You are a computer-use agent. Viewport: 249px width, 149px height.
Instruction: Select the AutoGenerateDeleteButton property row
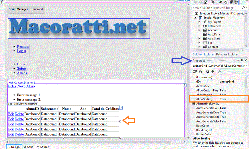point(220,112)
